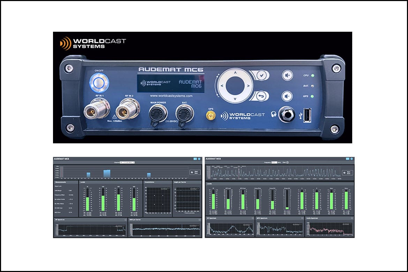The width and height of the screenshot is (408, 272).
Task: Click blue rectangular header icon, Frequency dashboard
Action: tap(347, 159)
